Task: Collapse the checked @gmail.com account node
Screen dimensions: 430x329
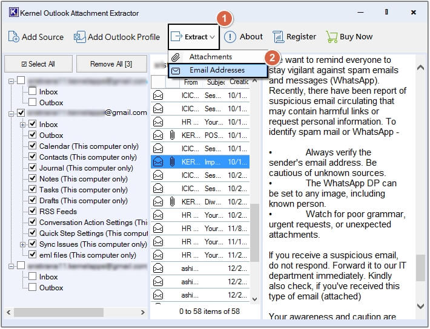Action: (x=12, y=114)
